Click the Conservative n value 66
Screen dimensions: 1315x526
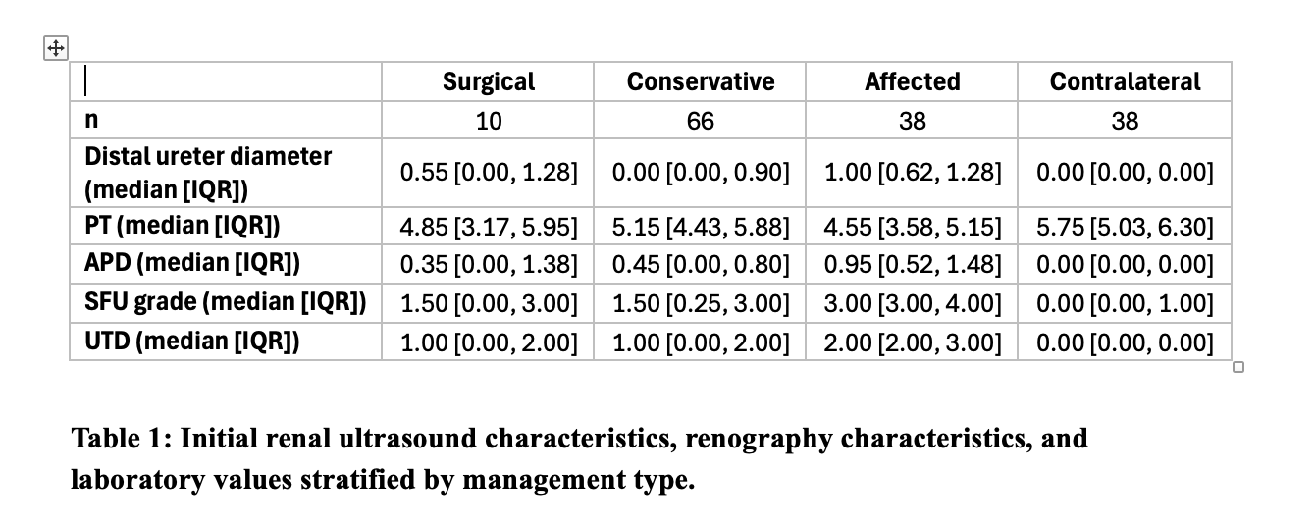pyautogui.click(x=700, y=120)
